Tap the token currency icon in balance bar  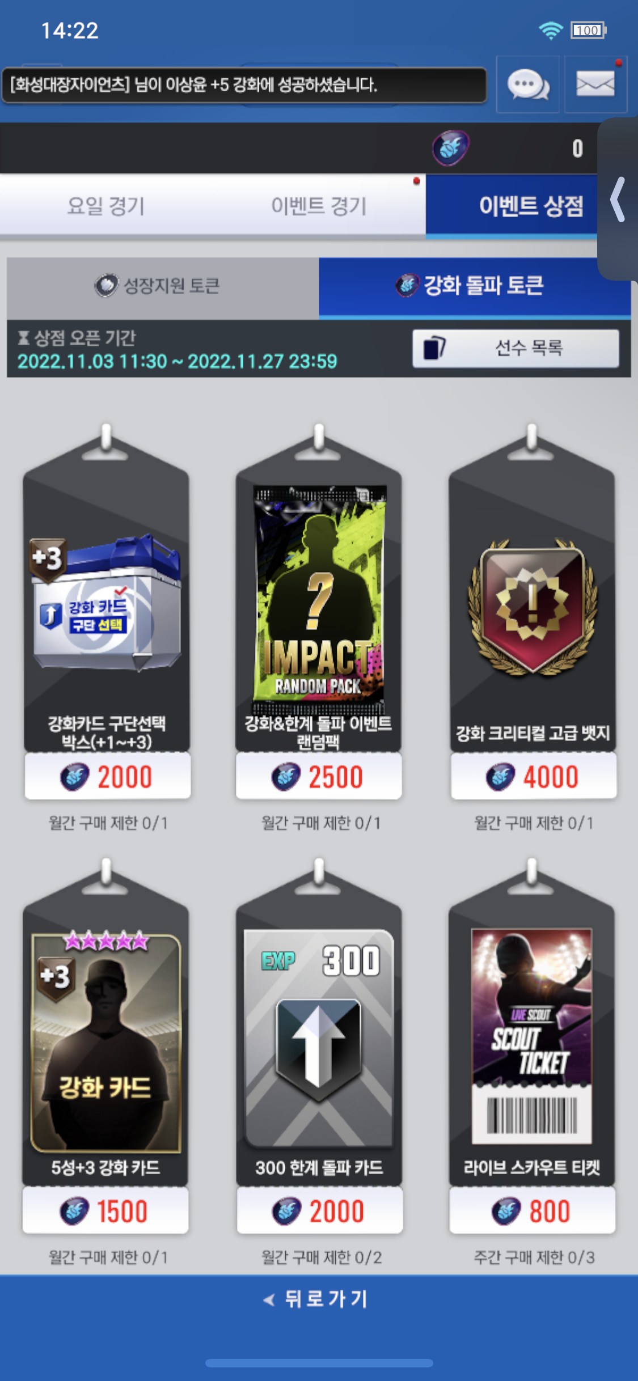point(451,148)
